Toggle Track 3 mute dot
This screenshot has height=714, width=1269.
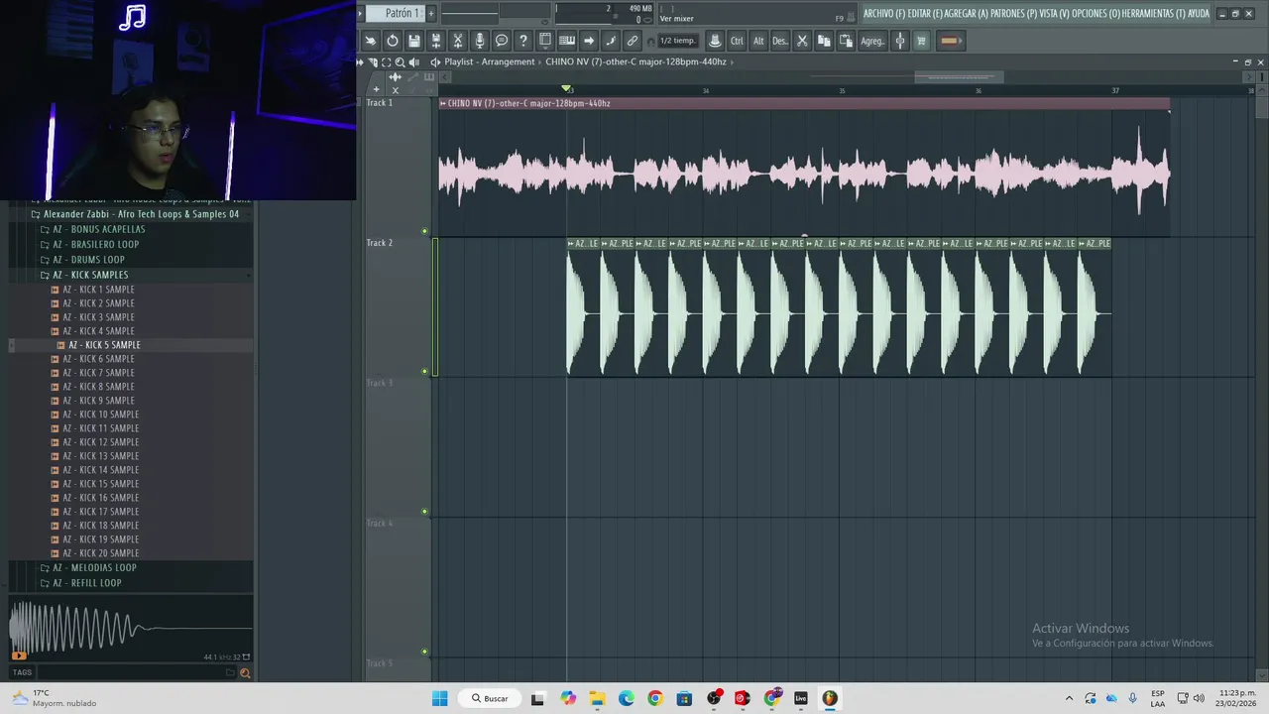[x=425, y=512]
